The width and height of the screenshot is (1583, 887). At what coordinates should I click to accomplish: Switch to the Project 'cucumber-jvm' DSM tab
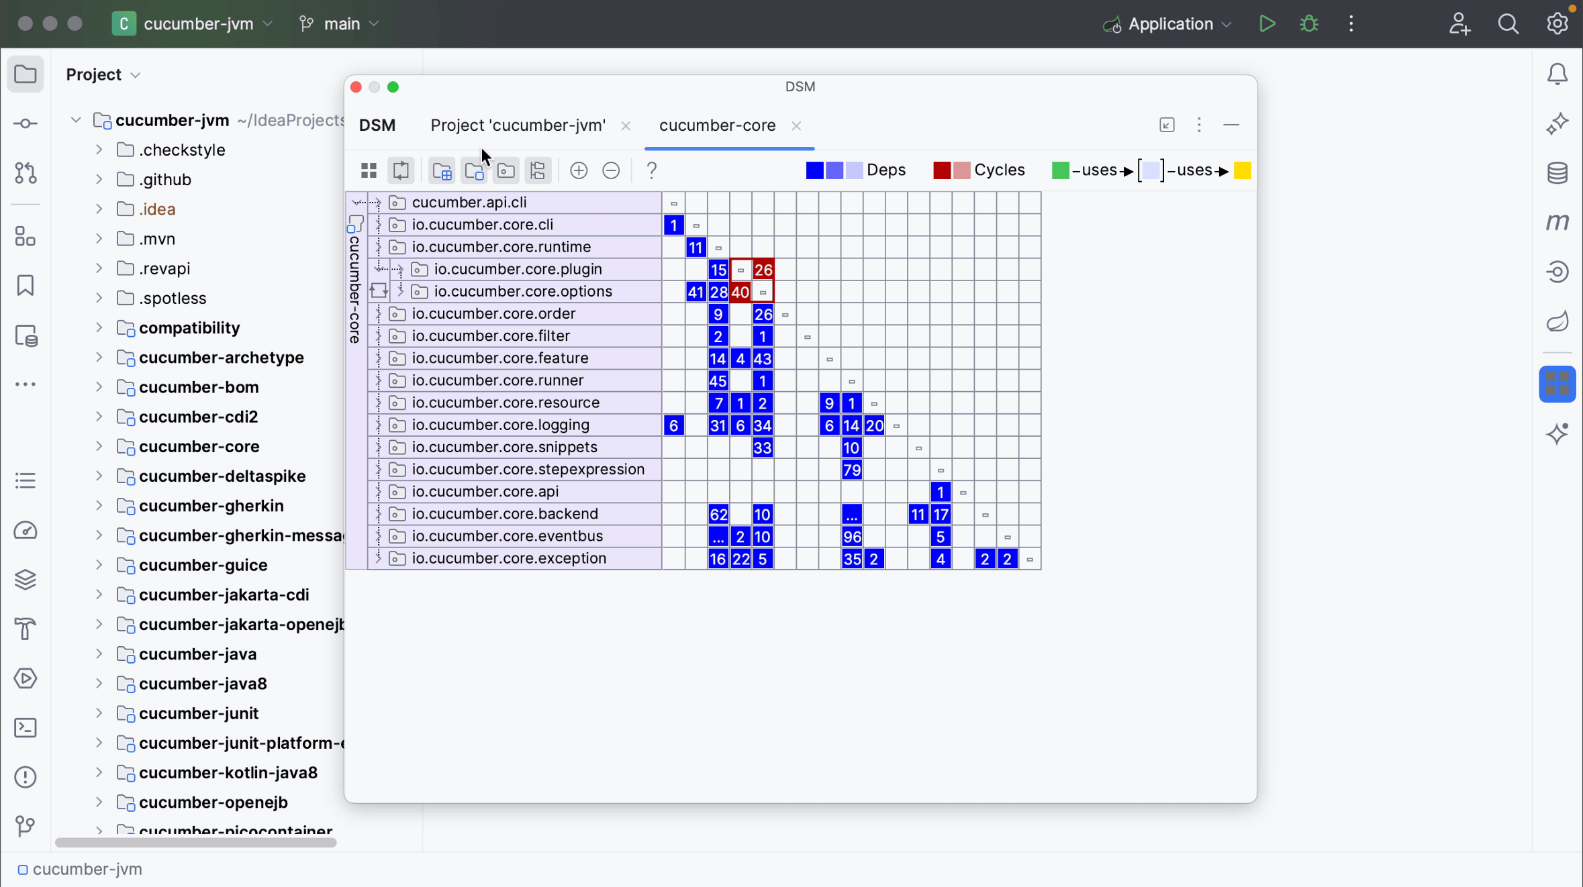[518, 125]
